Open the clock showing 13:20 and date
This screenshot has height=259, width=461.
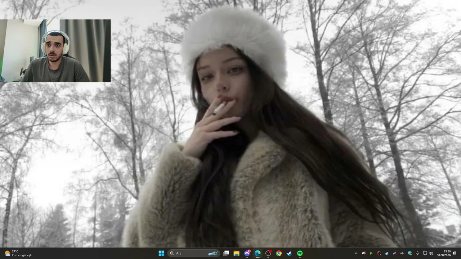click(444, 253)
